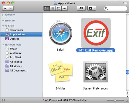Select Applications in the sidebar

click(21, 35)
